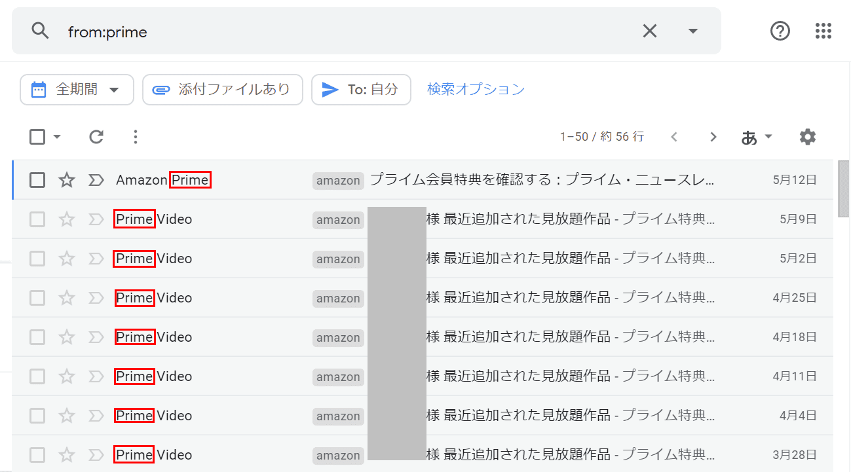Clear the search with the X icon
Viewport: 851px width, 472px height.
[x=649, y=31]
